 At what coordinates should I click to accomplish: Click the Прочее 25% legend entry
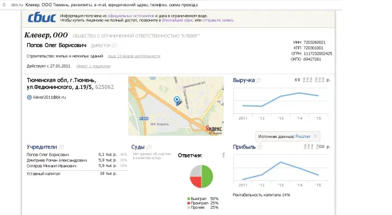pyautogui.click(x=203, y=208)
